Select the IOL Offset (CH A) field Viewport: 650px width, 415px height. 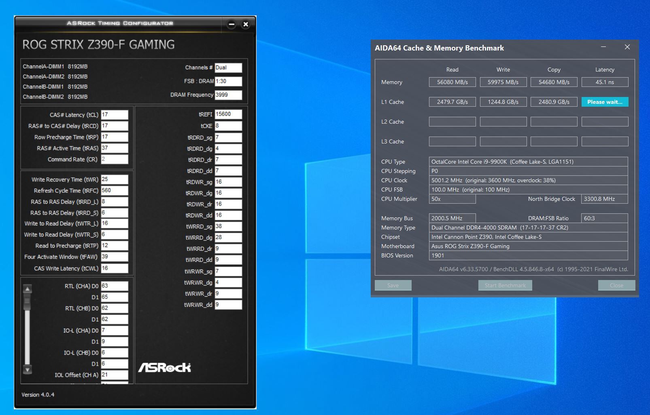[115, 375]
